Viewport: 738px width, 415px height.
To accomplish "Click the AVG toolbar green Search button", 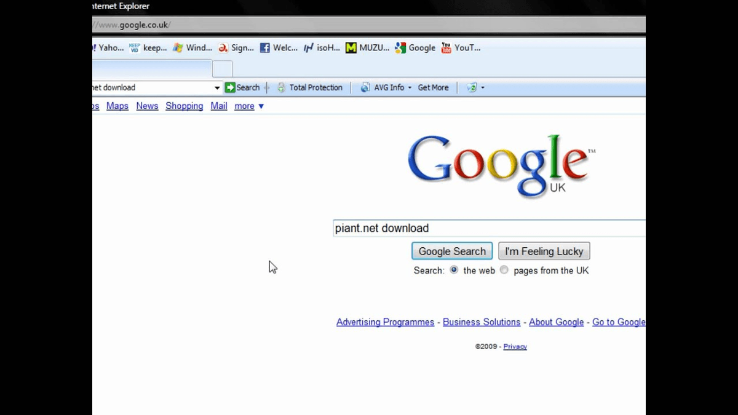I will (x=242, y=87).
